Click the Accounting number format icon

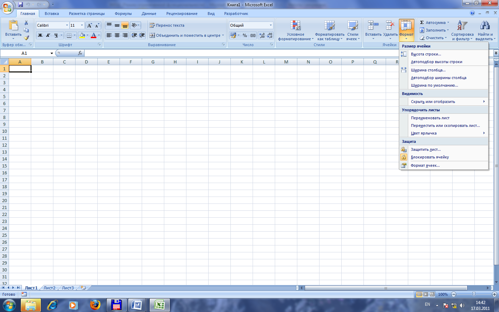(x=233, y=35)
